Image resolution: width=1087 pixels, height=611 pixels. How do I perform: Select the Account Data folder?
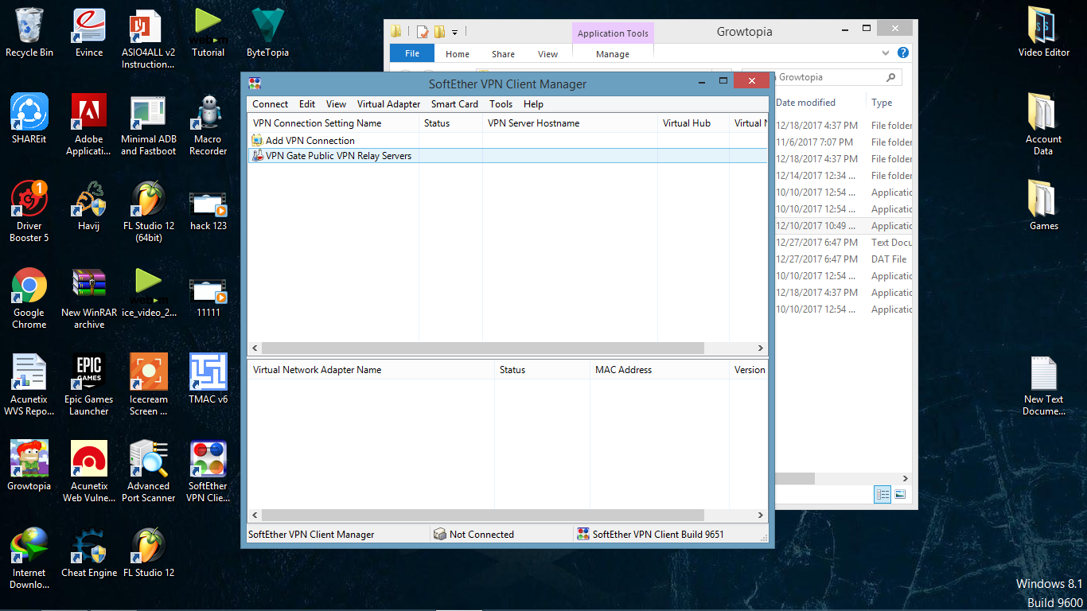(1043, 125)
